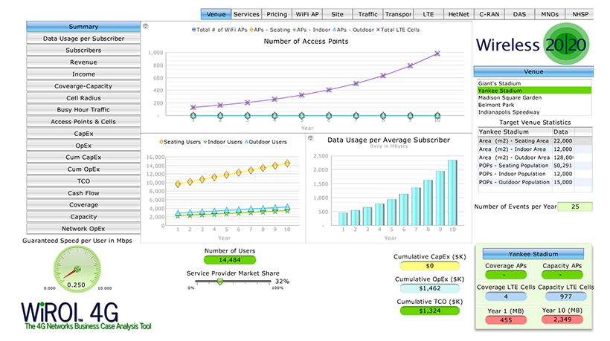Toggle APs - Outdoor legend series

[353, 30]
